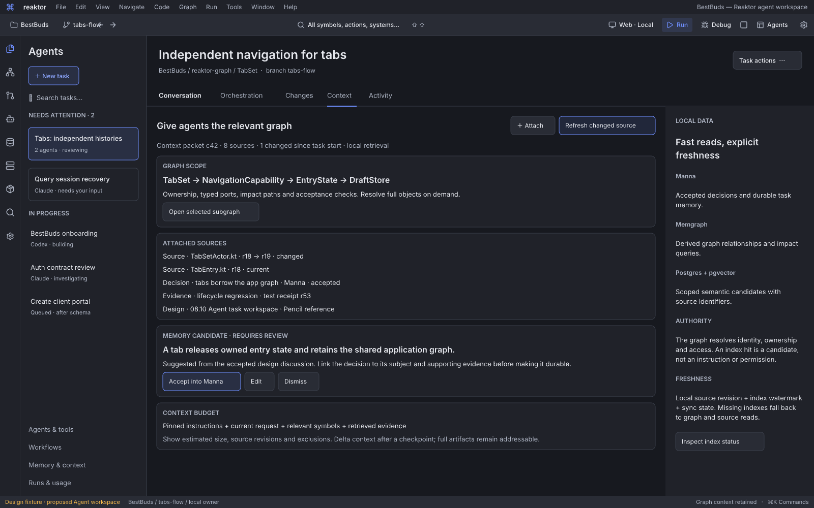The width and height of the screenshot is (814, 508).
Task: Click the Search tasks input field
Action: coord(83,98)
